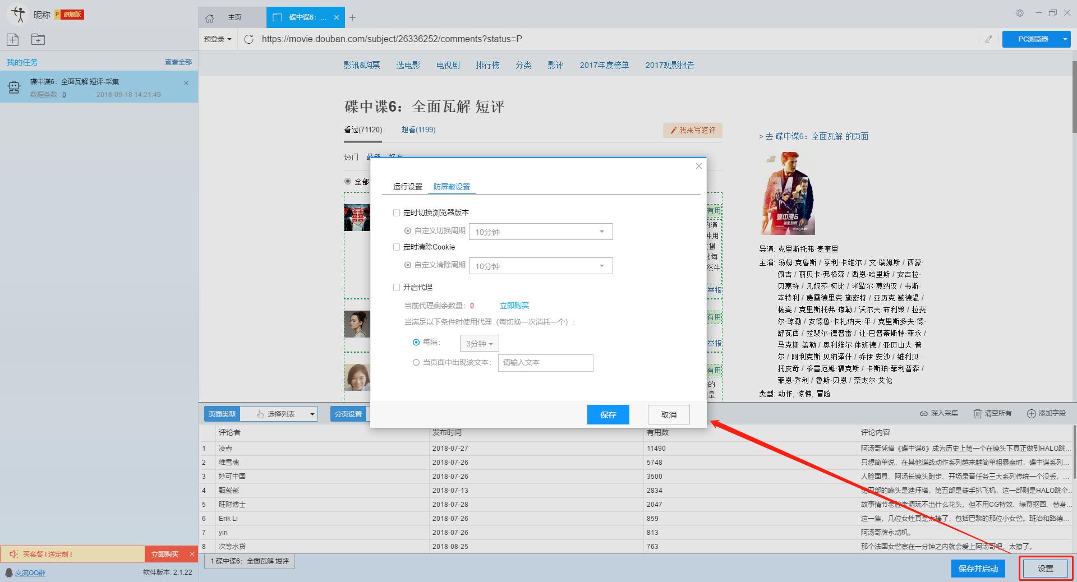Screen dimensions: 1077x582
Task: Enable 定时切换浏览器版本 checkbox
Action: [x=397, y=213]
